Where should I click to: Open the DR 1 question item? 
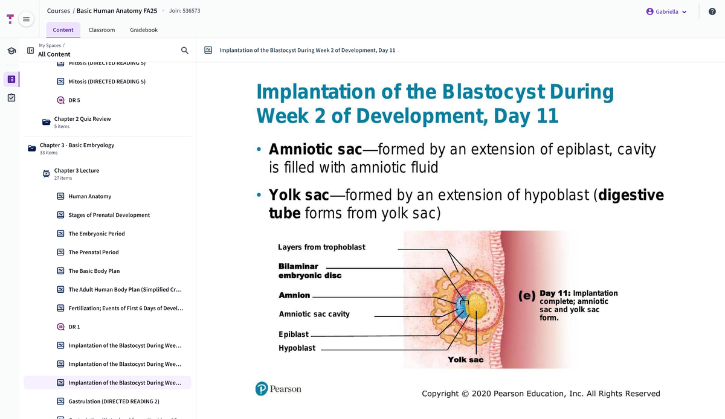coord(74,327)
